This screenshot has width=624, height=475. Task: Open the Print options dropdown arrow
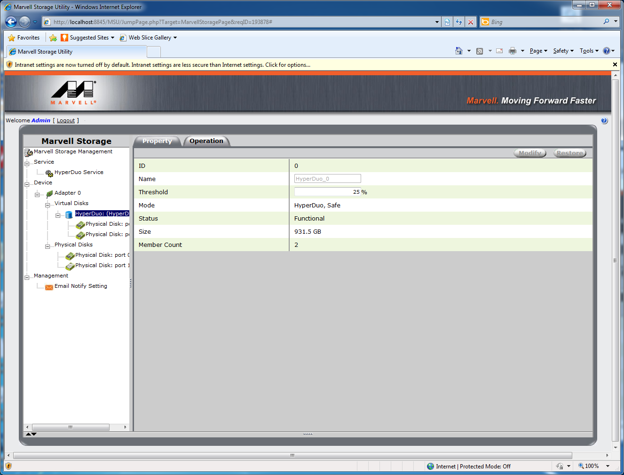coord(522,51)
